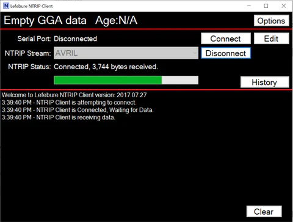Screen dimensions: 293x222
Task: Open the Options dialog
Action: pyautogui.click(x=272, y=21)
